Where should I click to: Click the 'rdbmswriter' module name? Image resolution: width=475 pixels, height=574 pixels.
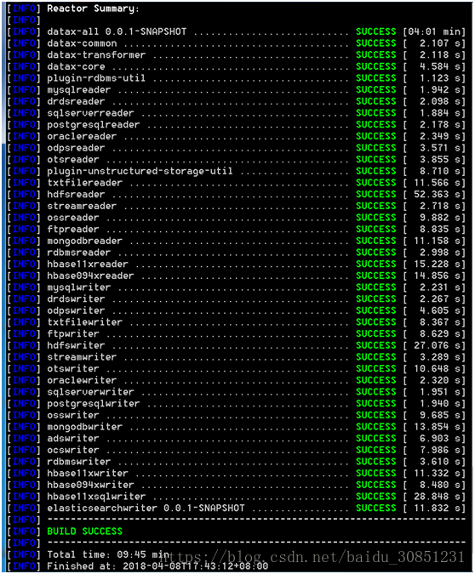(79, 462)
